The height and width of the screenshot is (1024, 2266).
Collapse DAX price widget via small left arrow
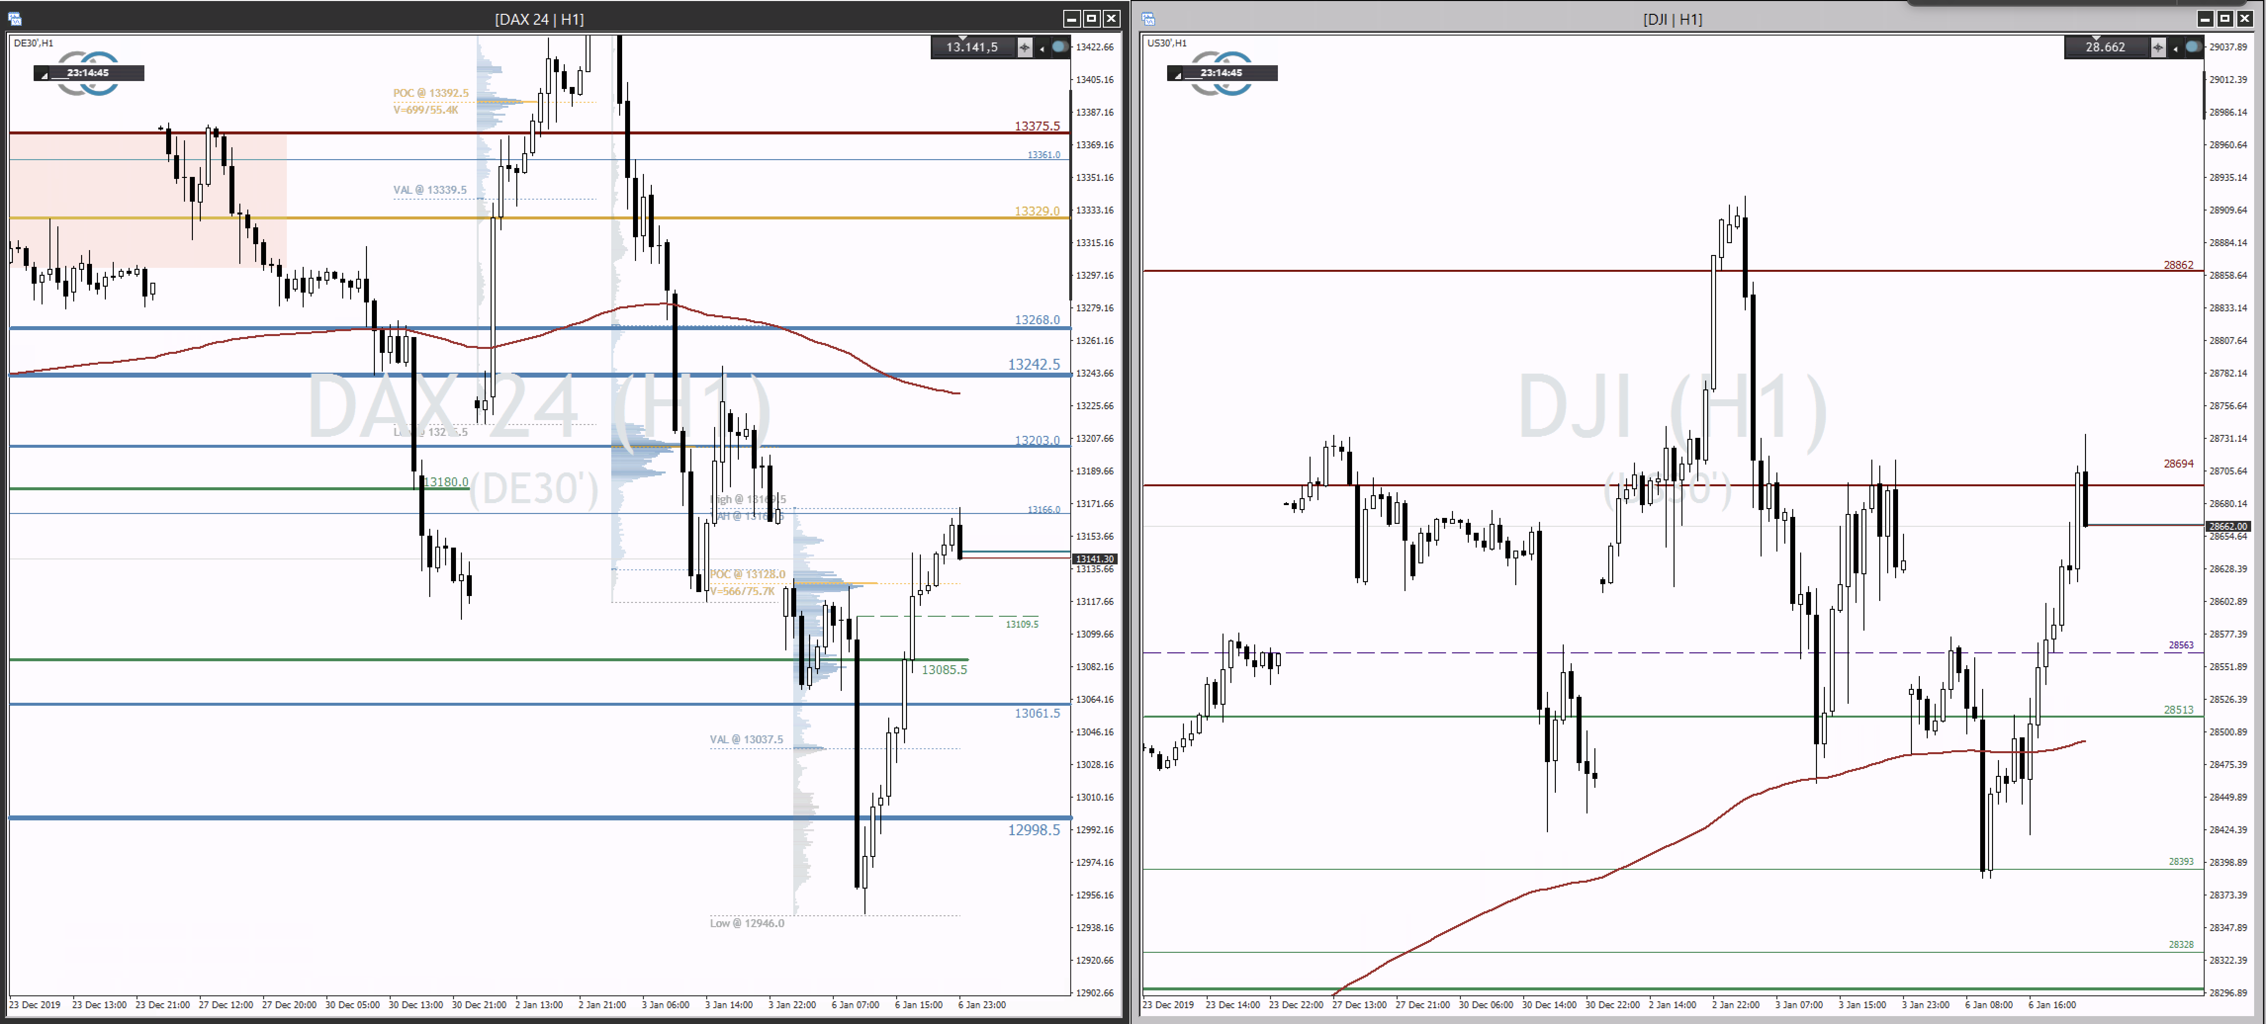1042,48
